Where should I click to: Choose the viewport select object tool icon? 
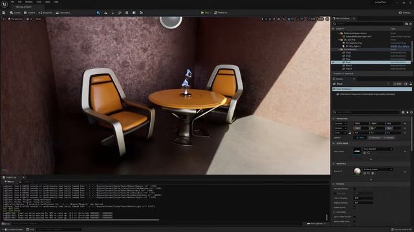pyautogui.click(x=262, y=19)
